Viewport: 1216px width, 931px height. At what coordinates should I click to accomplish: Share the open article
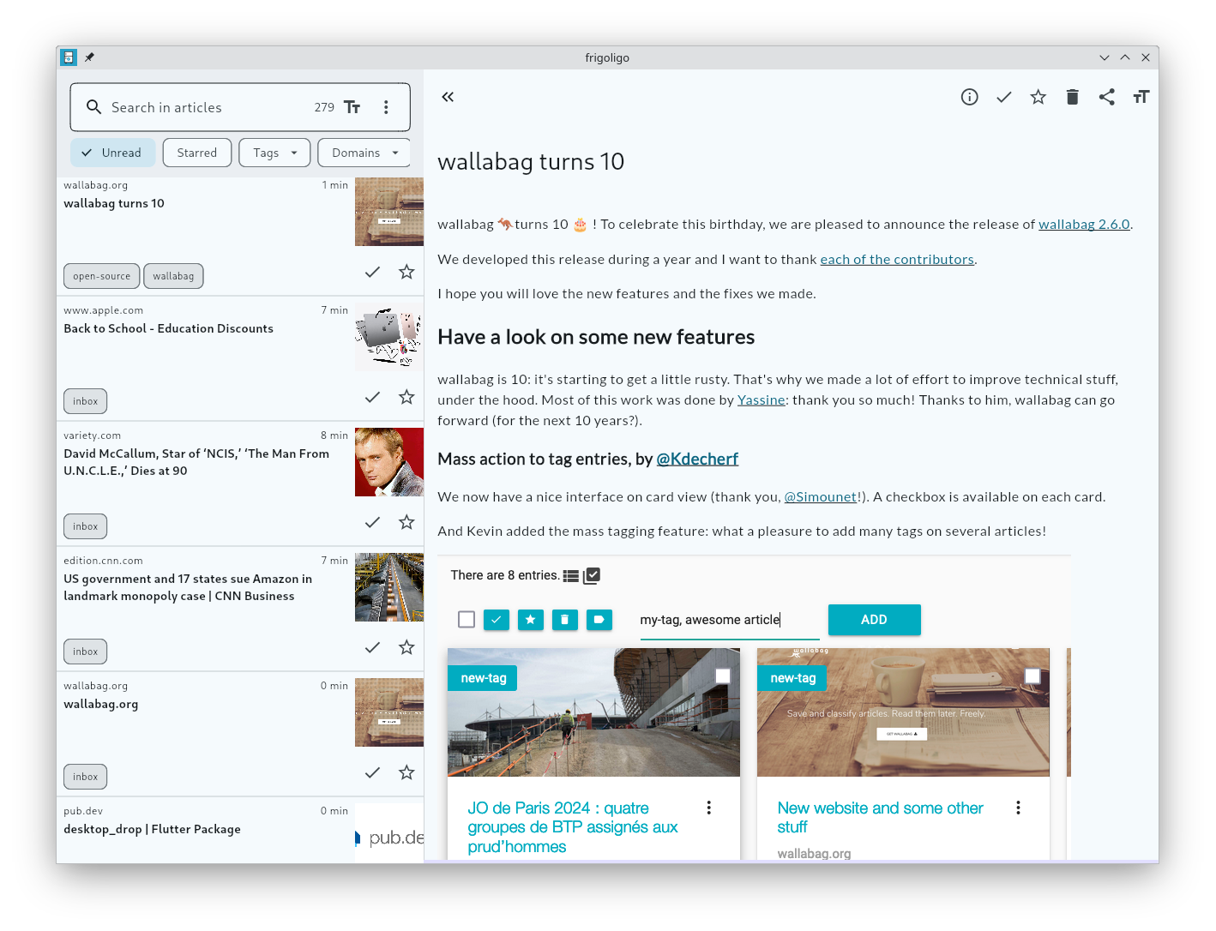pos(1106,97)
